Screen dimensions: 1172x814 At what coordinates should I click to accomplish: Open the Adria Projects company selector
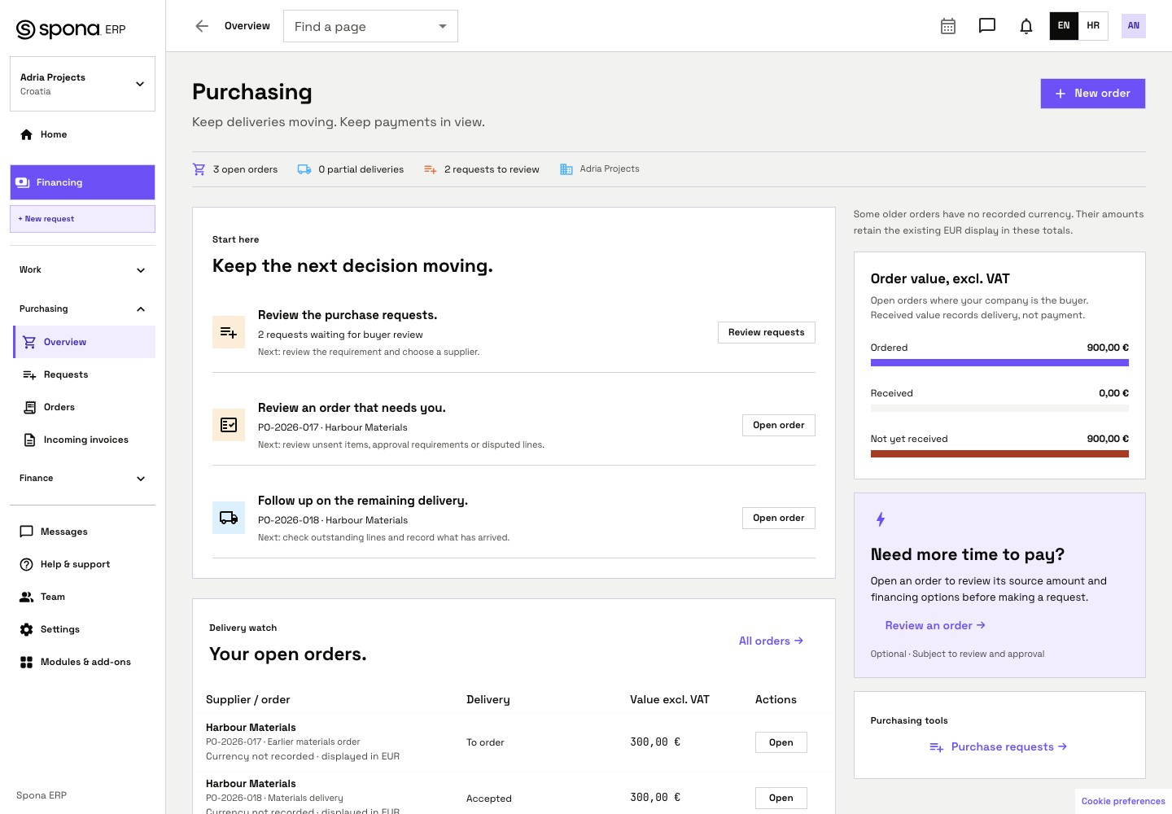tap(82, 84)
